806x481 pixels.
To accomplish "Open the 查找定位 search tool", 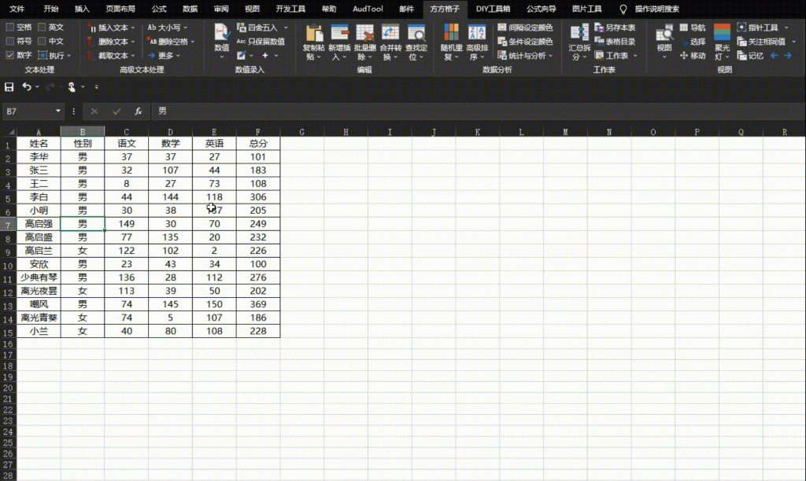I will [416, 33].
